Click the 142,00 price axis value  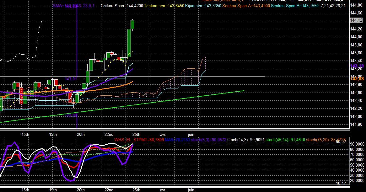tap(356, 116)
